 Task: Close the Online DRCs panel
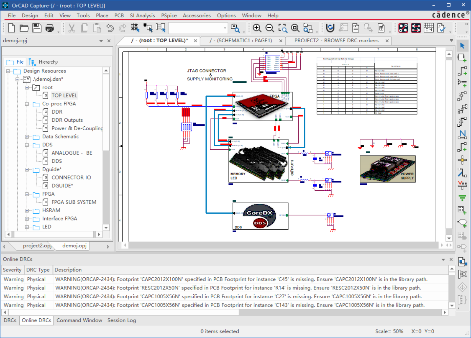451,259
